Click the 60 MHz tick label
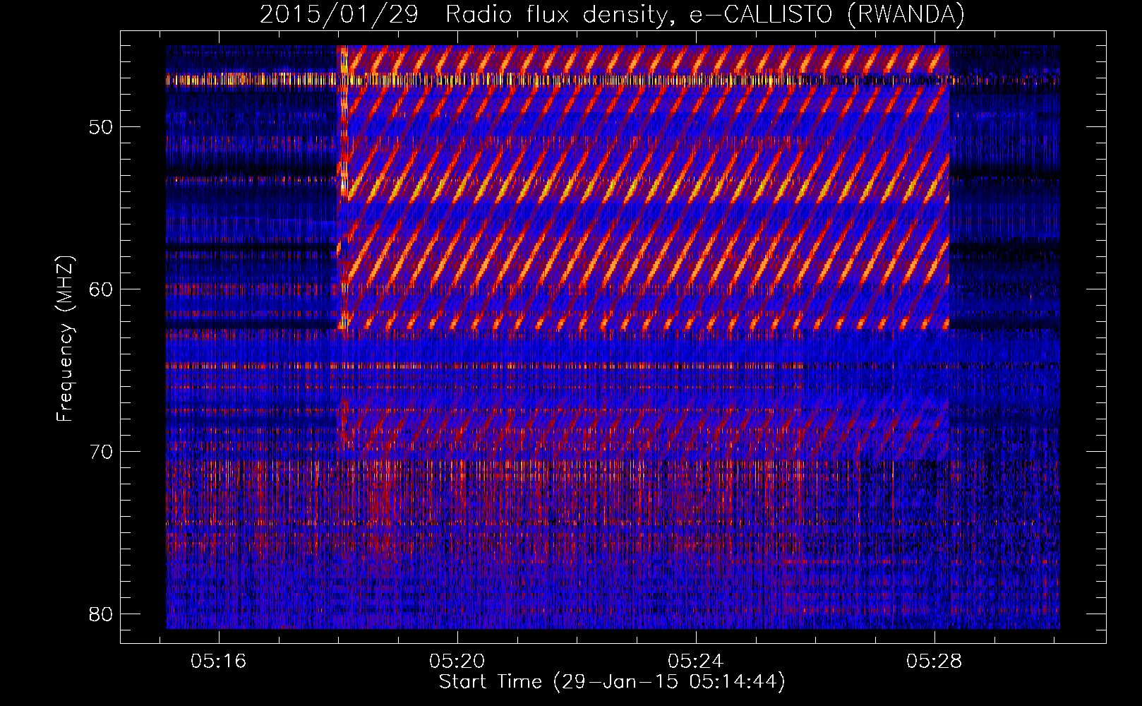The width and height of the screenshot is (1142, 706). (102, 289)
